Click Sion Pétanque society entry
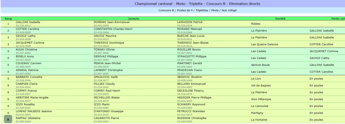 pos(261,99)
